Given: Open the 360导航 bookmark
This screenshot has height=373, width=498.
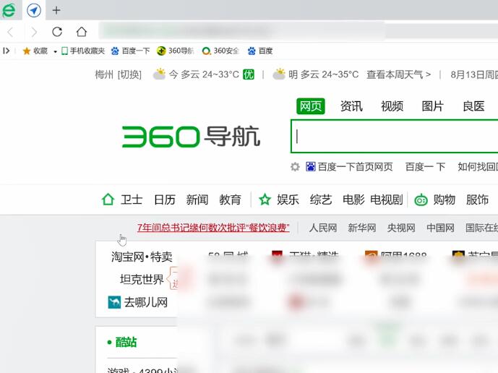Looking at the screenshot, I should click(176, 51).
